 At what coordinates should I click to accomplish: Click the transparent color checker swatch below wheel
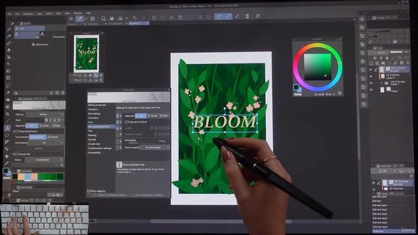pyautogui.click(x=298, y=94)
